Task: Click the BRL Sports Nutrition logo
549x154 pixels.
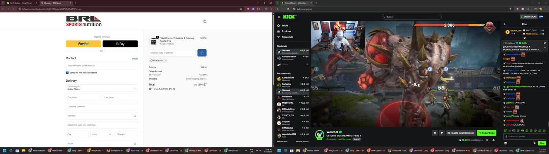Action: coord(84,21)
